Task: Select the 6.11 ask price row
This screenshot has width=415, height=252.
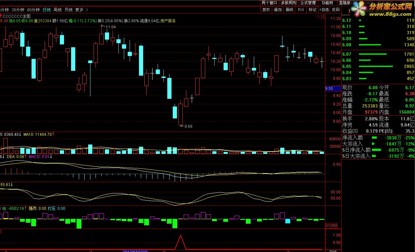Action: point(378,26)
